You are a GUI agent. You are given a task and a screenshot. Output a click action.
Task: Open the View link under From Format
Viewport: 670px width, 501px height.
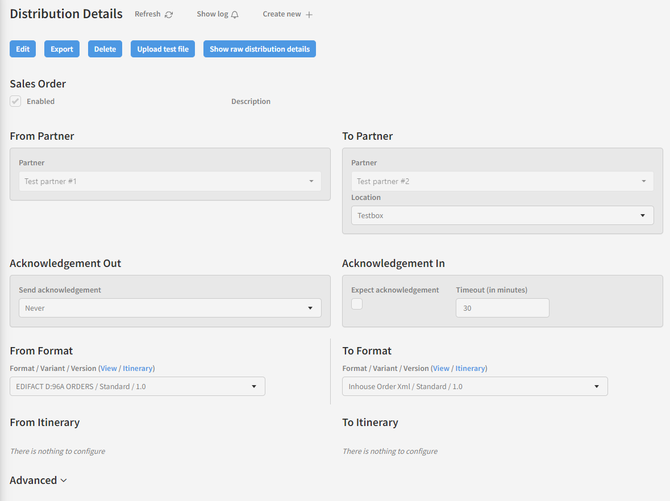109,368
